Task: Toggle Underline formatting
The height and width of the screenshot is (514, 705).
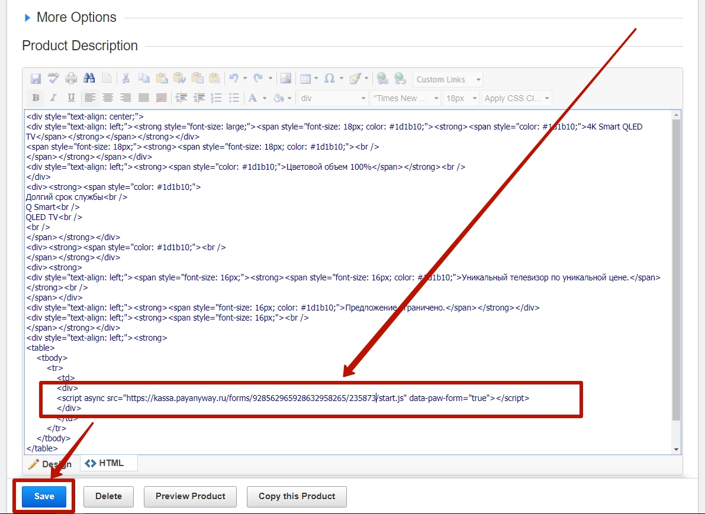Action: click(71, 98)
